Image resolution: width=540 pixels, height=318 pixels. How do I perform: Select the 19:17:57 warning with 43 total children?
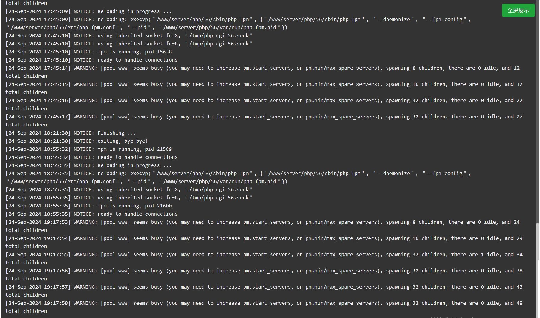264,291
